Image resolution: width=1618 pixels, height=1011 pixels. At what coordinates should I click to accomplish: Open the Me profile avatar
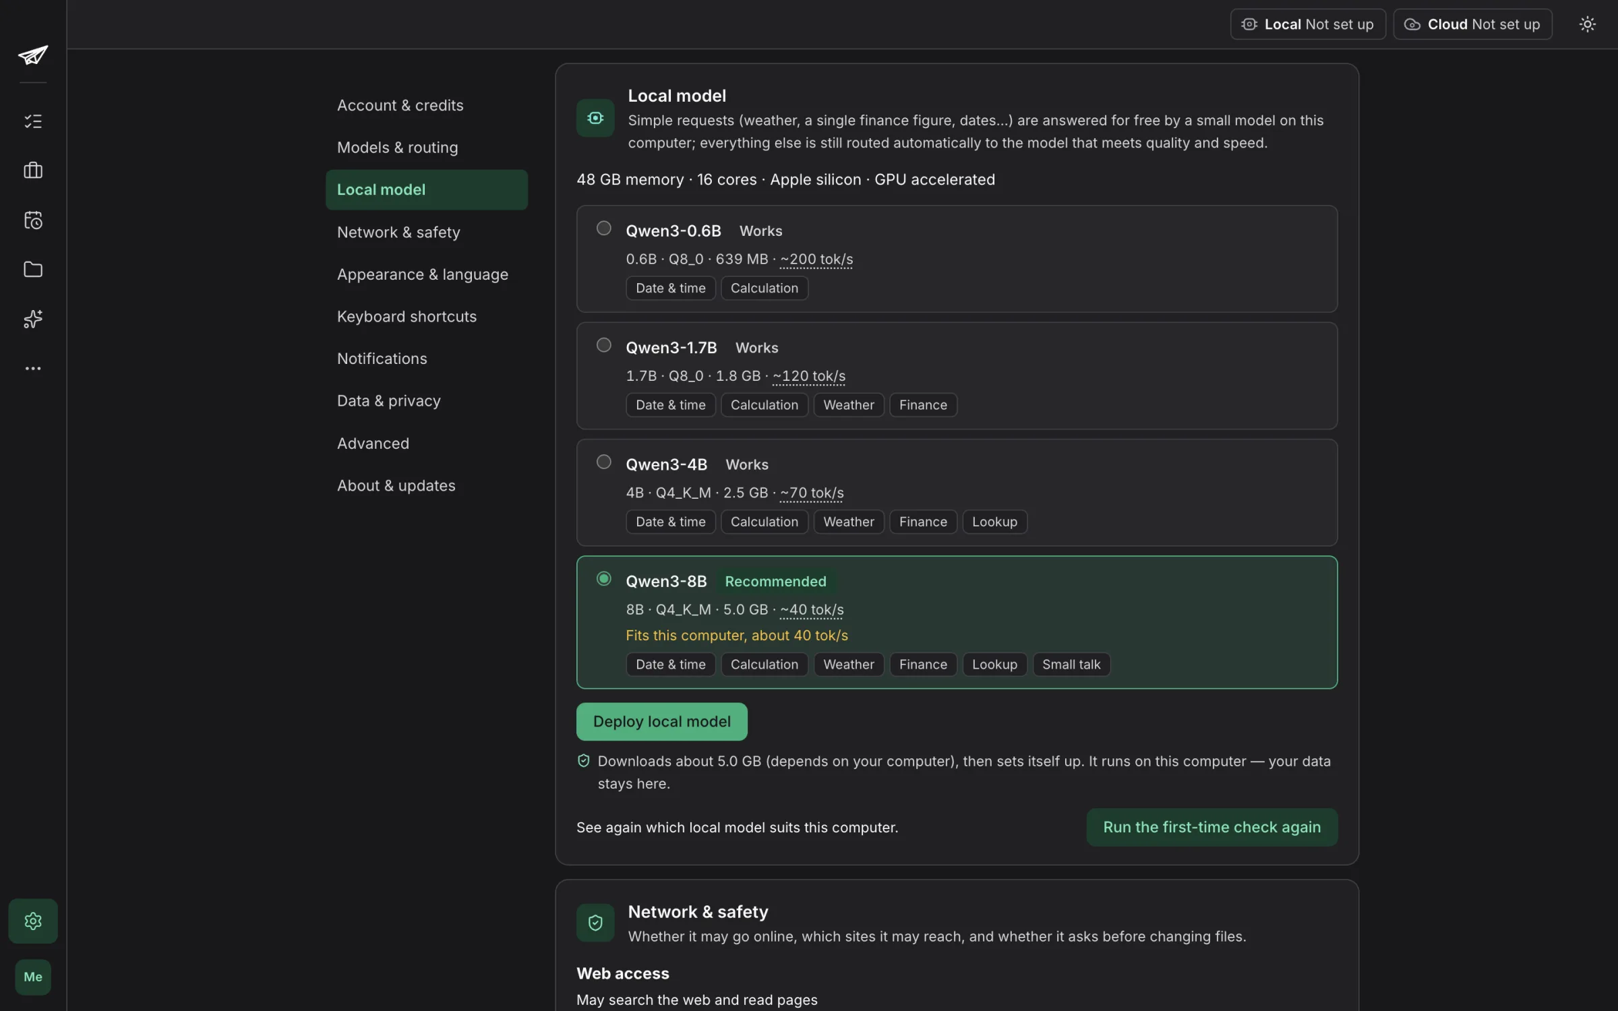[x=32, y=977]
